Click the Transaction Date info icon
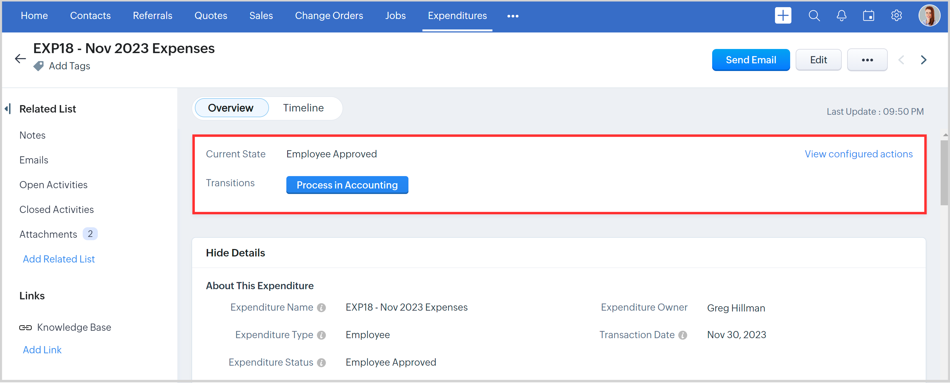This screenshot has width=950, height=383. pos(683,335)
